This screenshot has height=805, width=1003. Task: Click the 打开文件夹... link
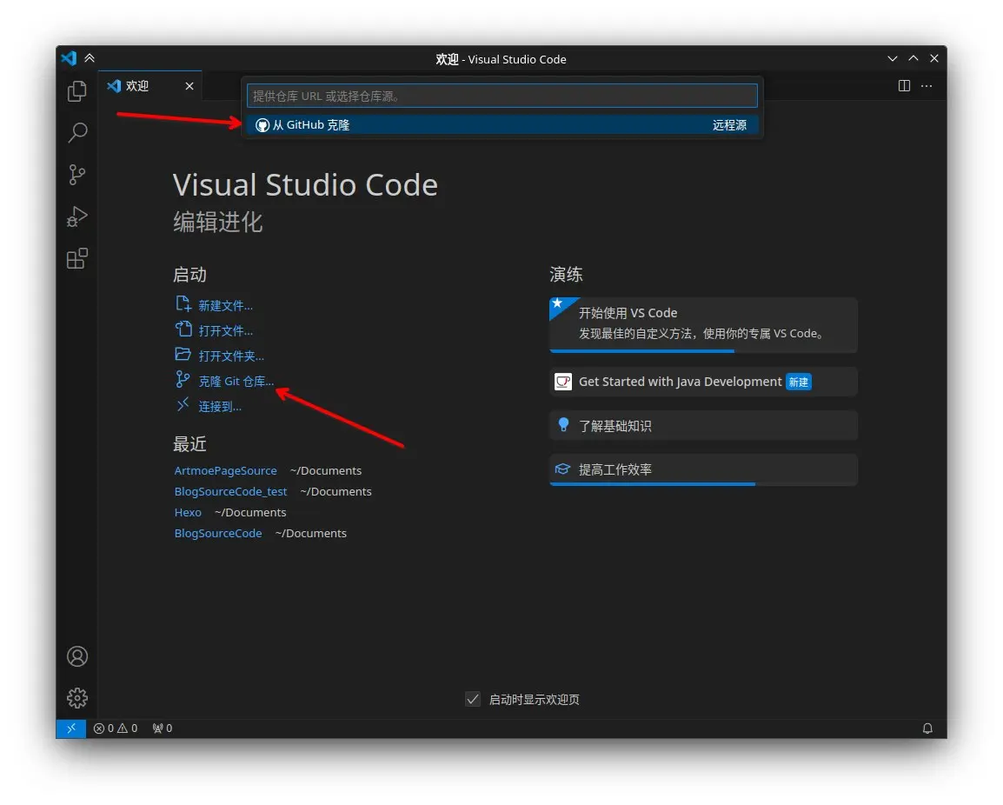coord(231,356)
